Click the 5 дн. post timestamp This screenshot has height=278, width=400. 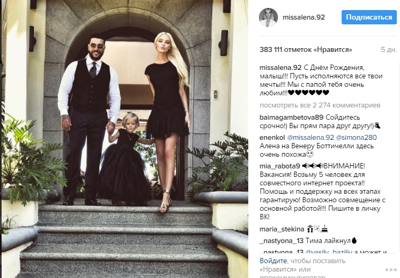click(x=389, y=50)
